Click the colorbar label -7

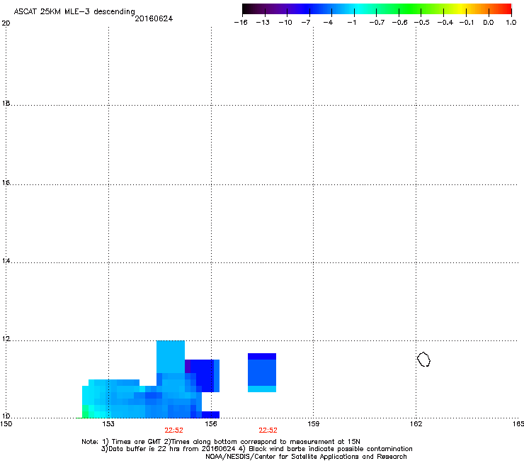pyautogui.click(x=305, y=23)
